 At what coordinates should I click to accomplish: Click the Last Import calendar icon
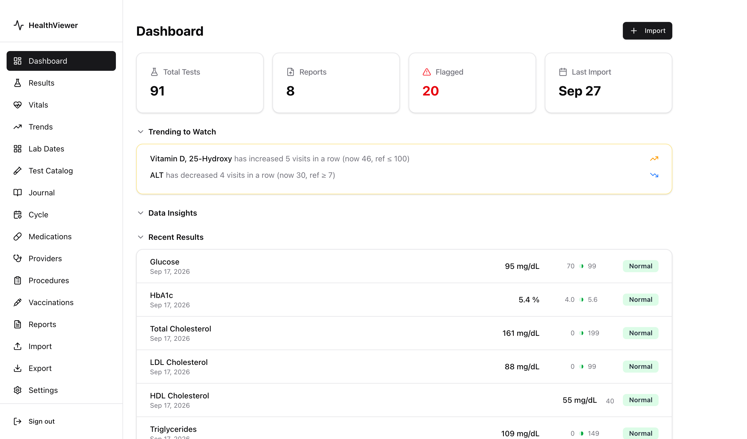[x=563, y=72]
